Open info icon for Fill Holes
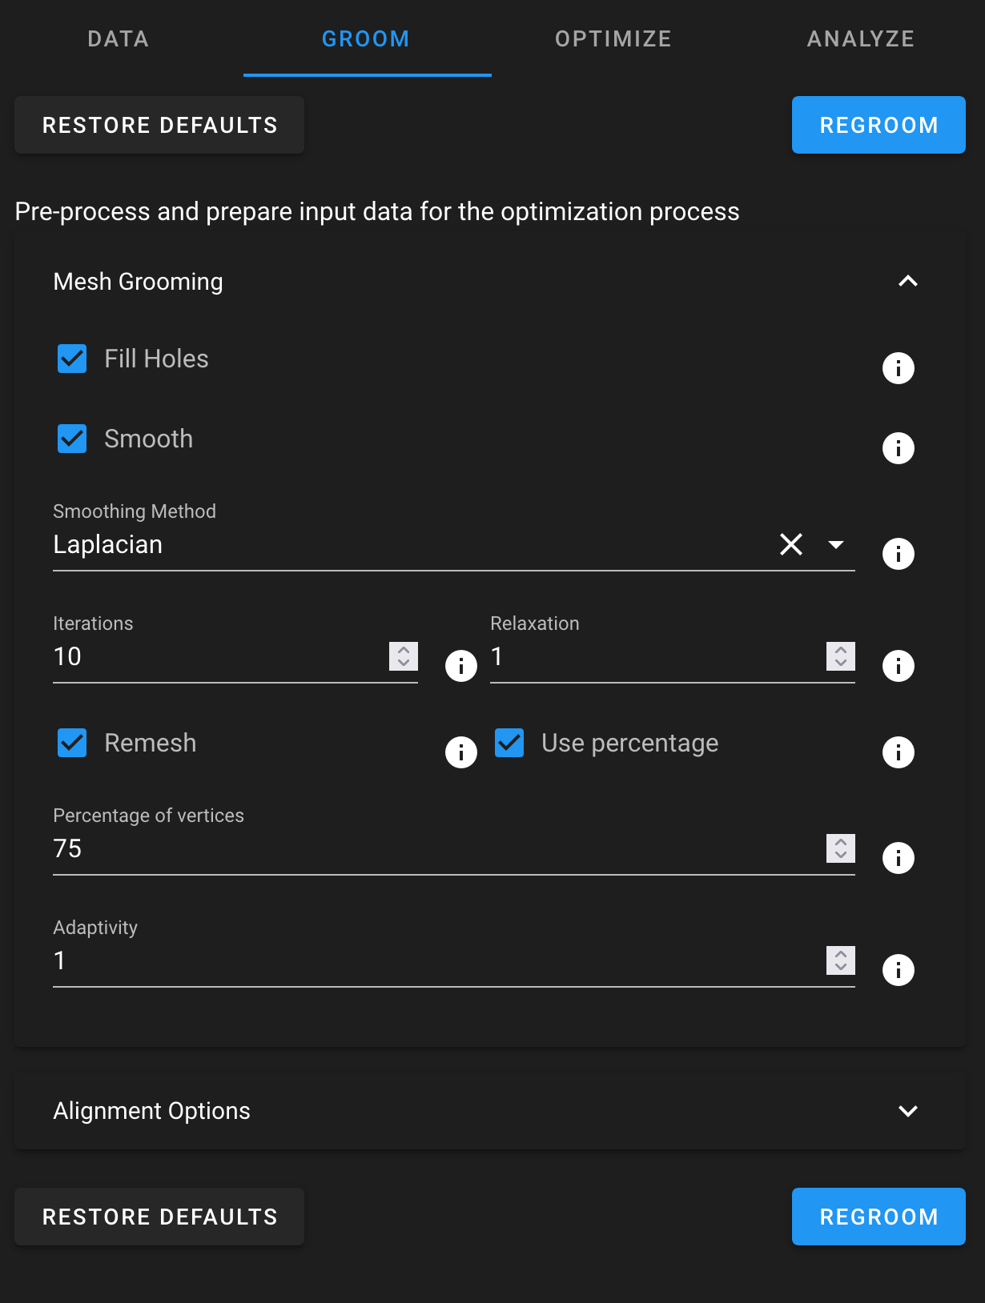The height and width of the screenshot is (1303, 985). click(x=898, y=368)
